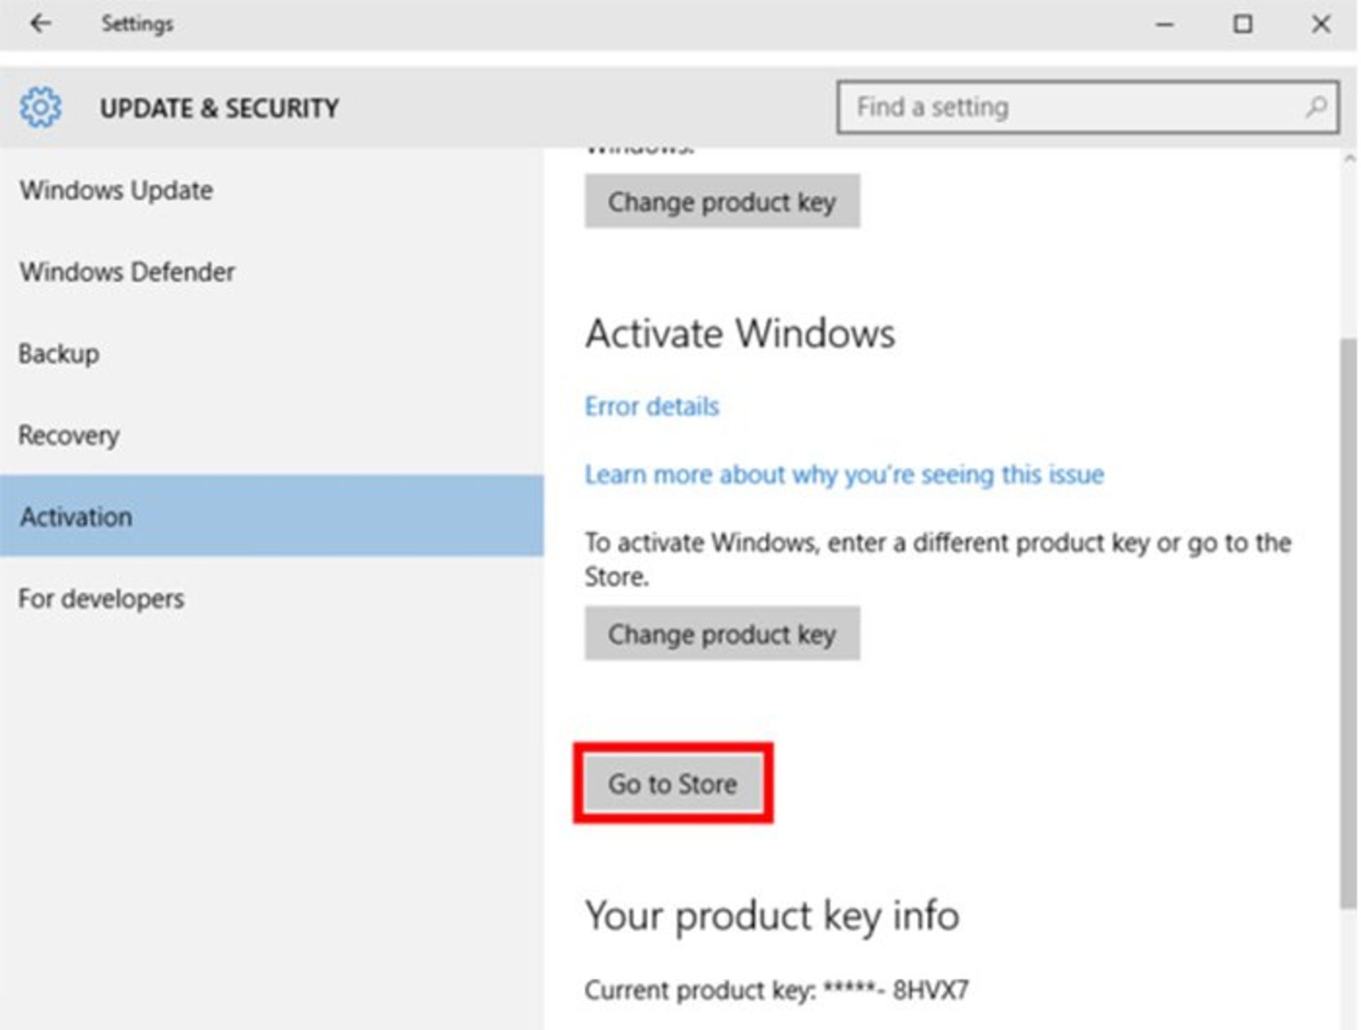Screen dimensions: 1361x1030
Task: Click the UPDATE & SECURITY heading
Action: 218,108
